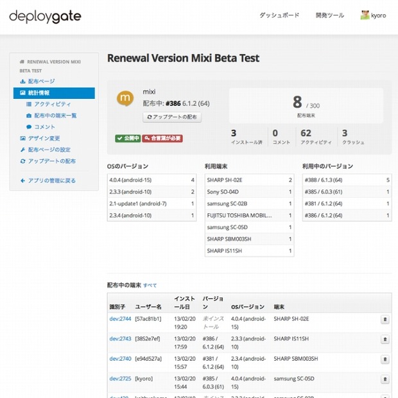398x398 pixels.
Task: Open コメント in the sidebar
Action: click(45, 127)
